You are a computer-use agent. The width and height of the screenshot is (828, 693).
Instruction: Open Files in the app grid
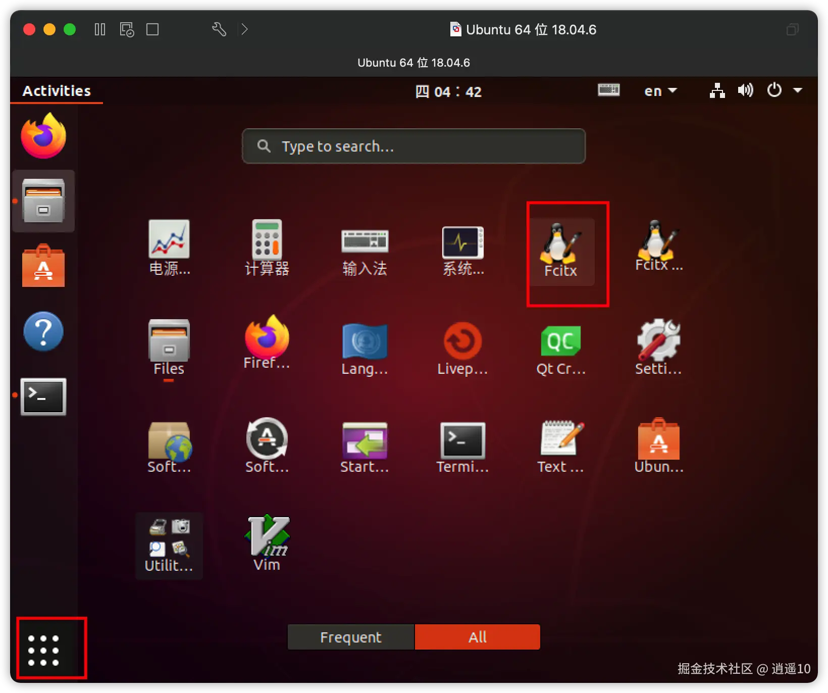click(169, 348)
